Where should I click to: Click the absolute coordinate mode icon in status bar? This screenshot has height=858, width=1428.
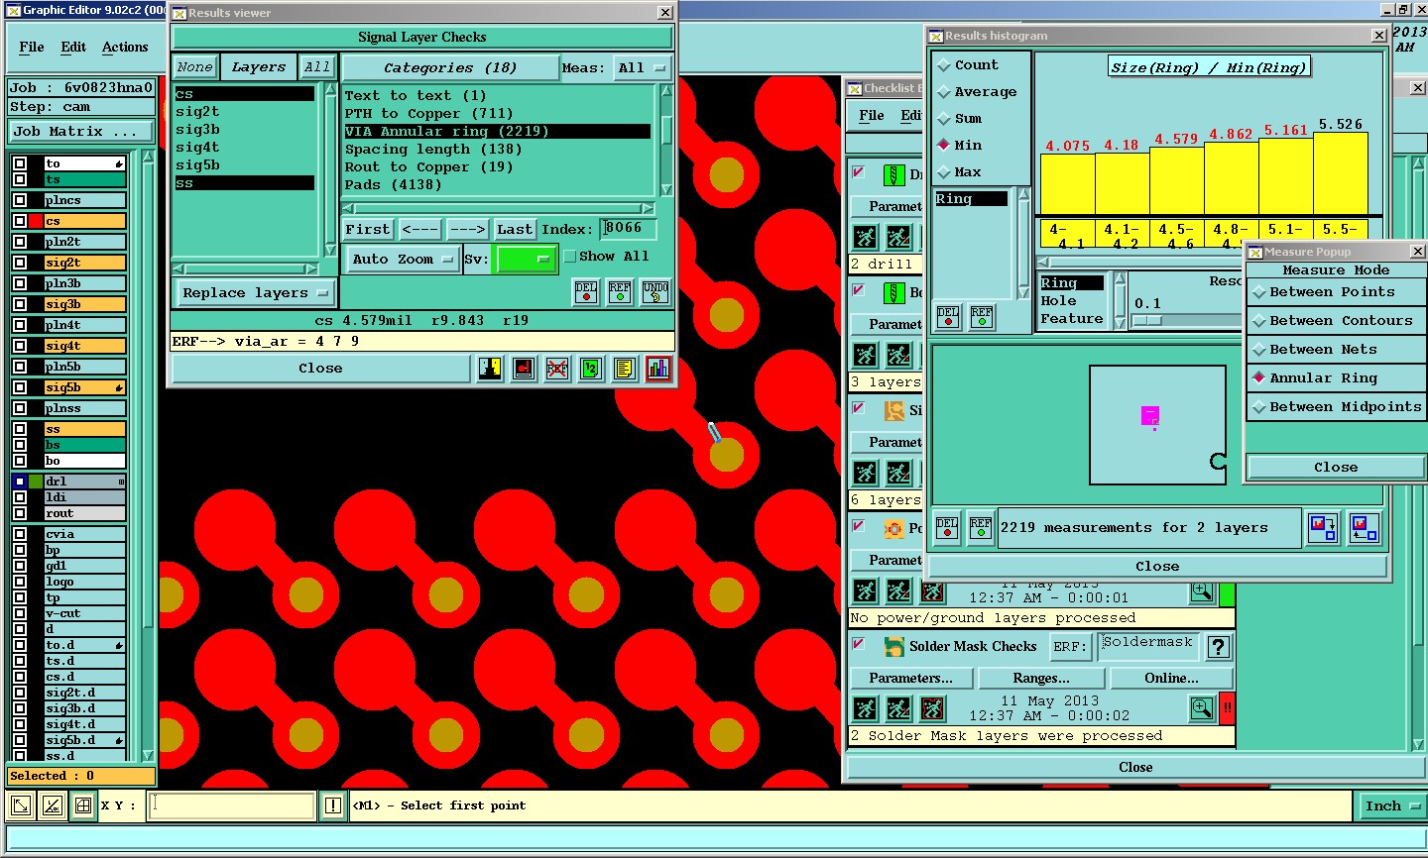pos(20,805)
